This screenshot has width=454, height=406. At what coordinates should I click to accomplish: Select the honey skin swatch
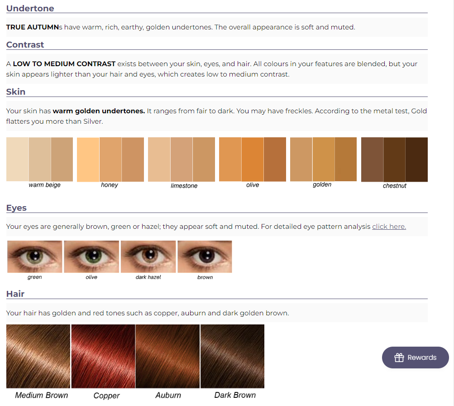[110, 159]
